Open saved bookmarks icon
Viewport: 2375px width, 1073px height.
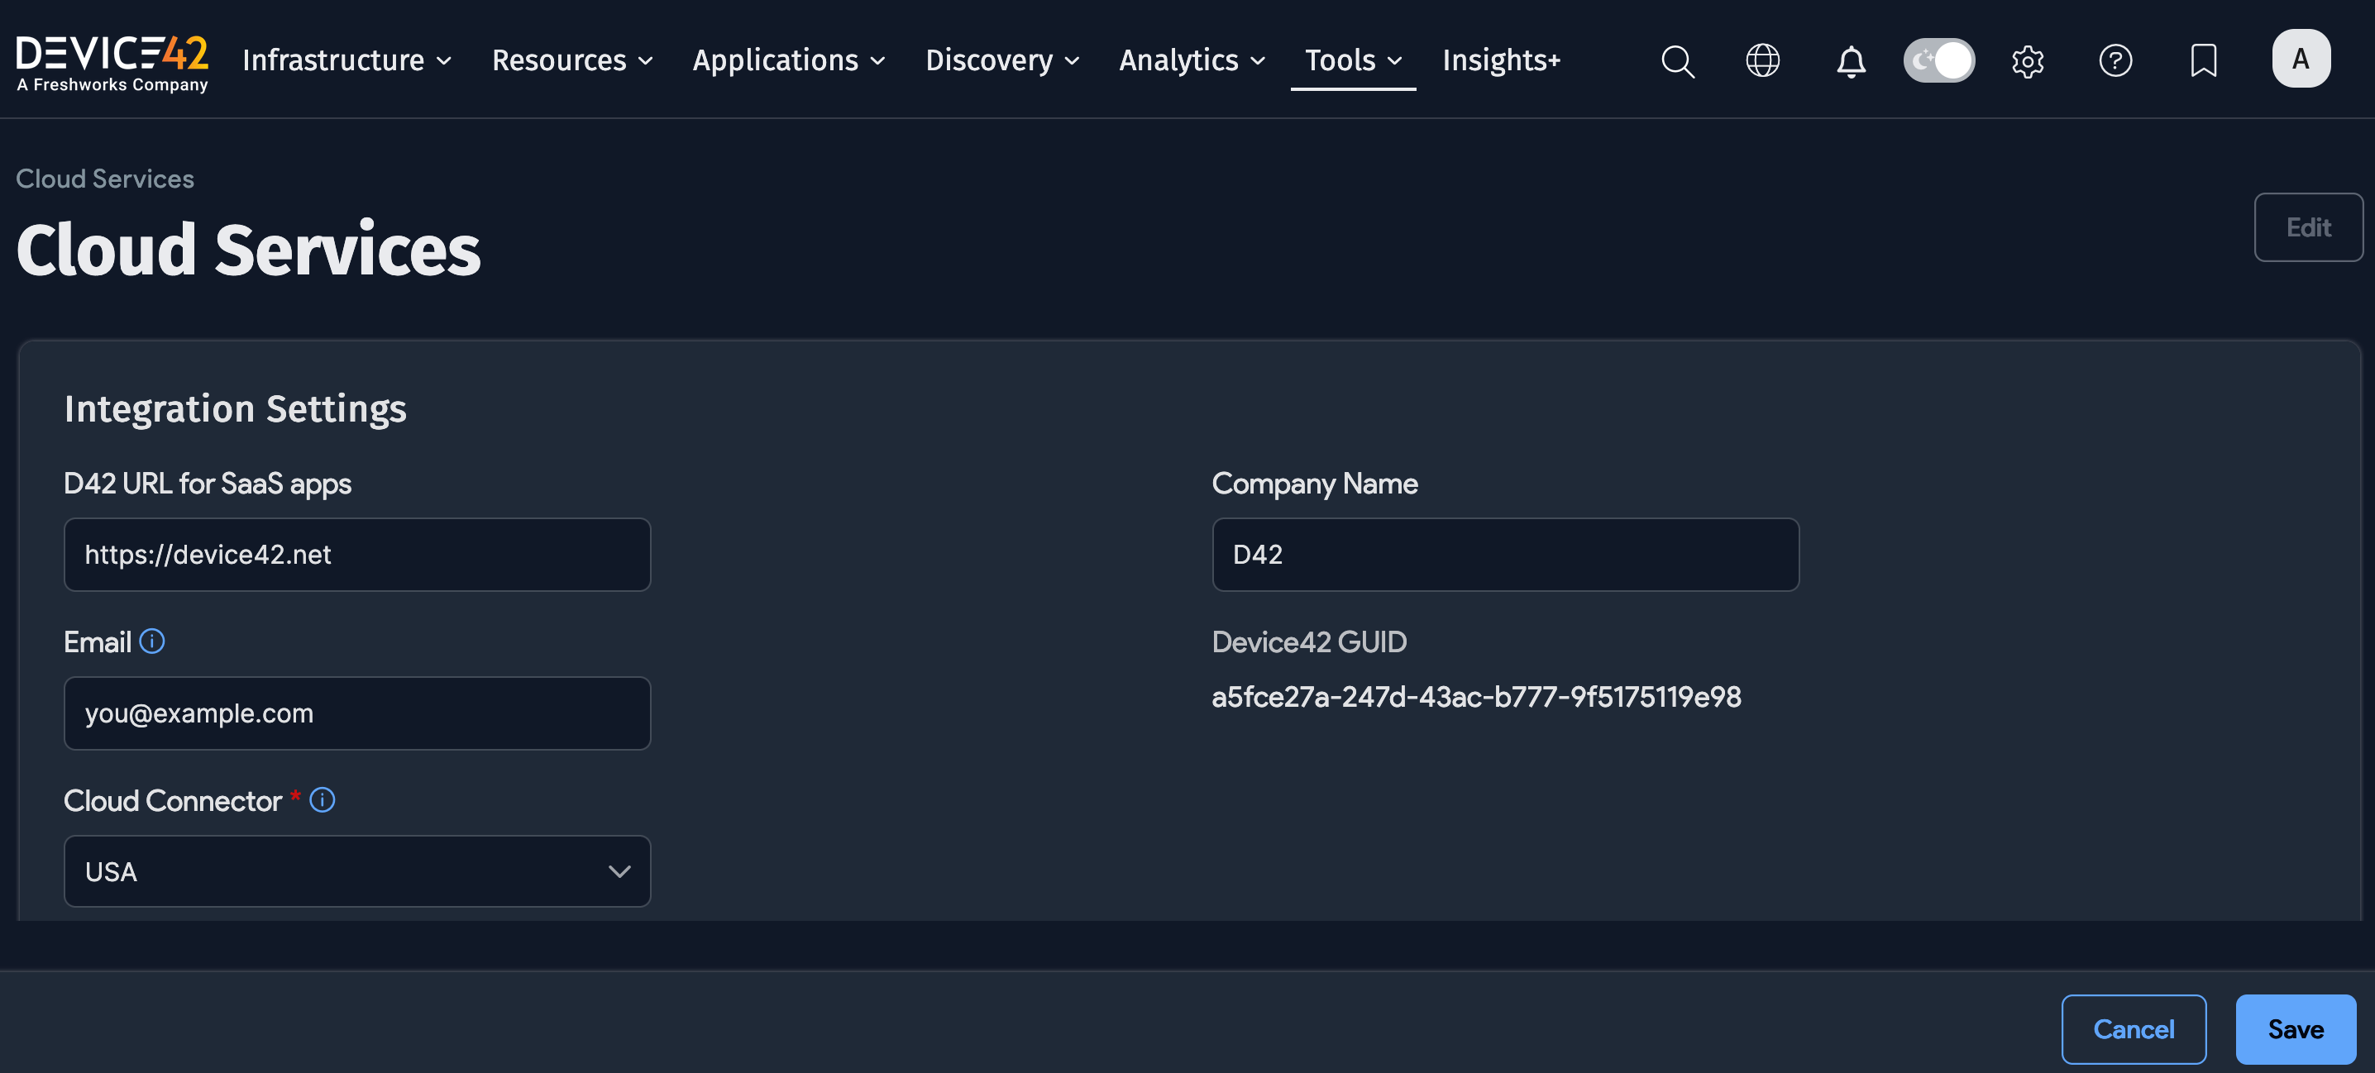tap(2204, 61)
